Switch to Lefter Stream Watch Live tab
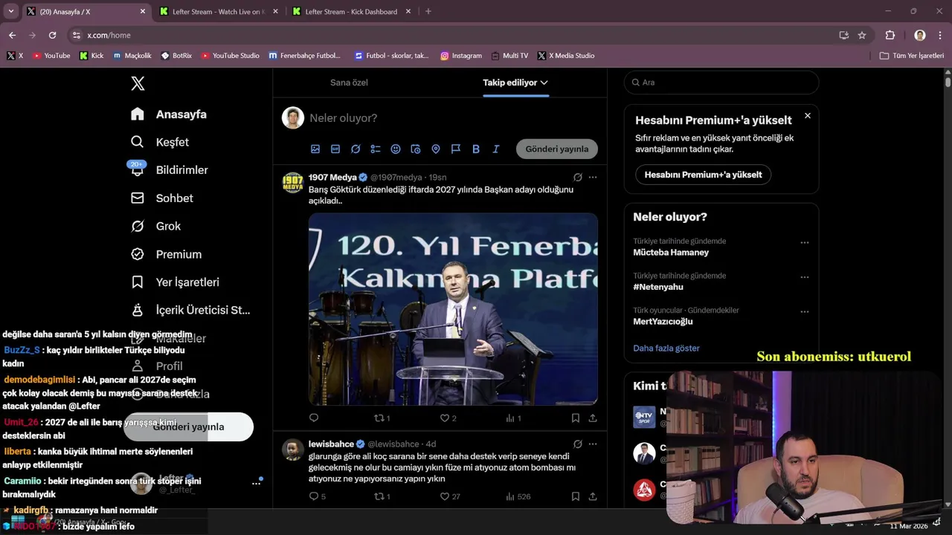 218,12
